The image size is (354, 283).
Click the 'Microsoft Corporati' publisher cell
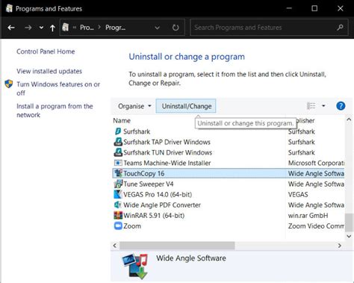coord(316,163)
